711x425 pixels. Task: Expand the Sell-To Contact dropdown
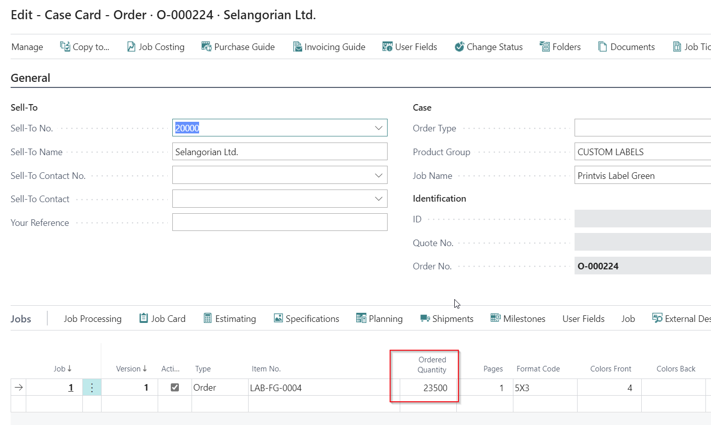(378, 199)
